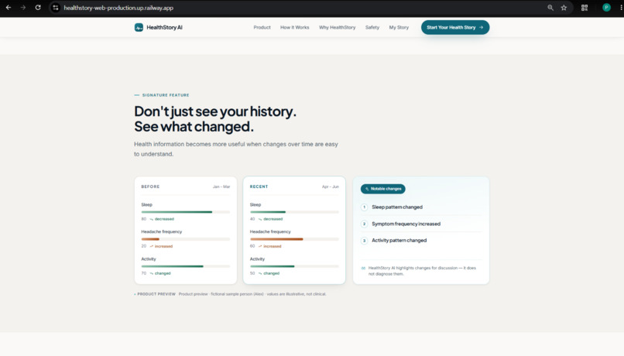This screenshot has width=624, height=356.
Task: Click Start Your Health Story button
Action: 455,27
